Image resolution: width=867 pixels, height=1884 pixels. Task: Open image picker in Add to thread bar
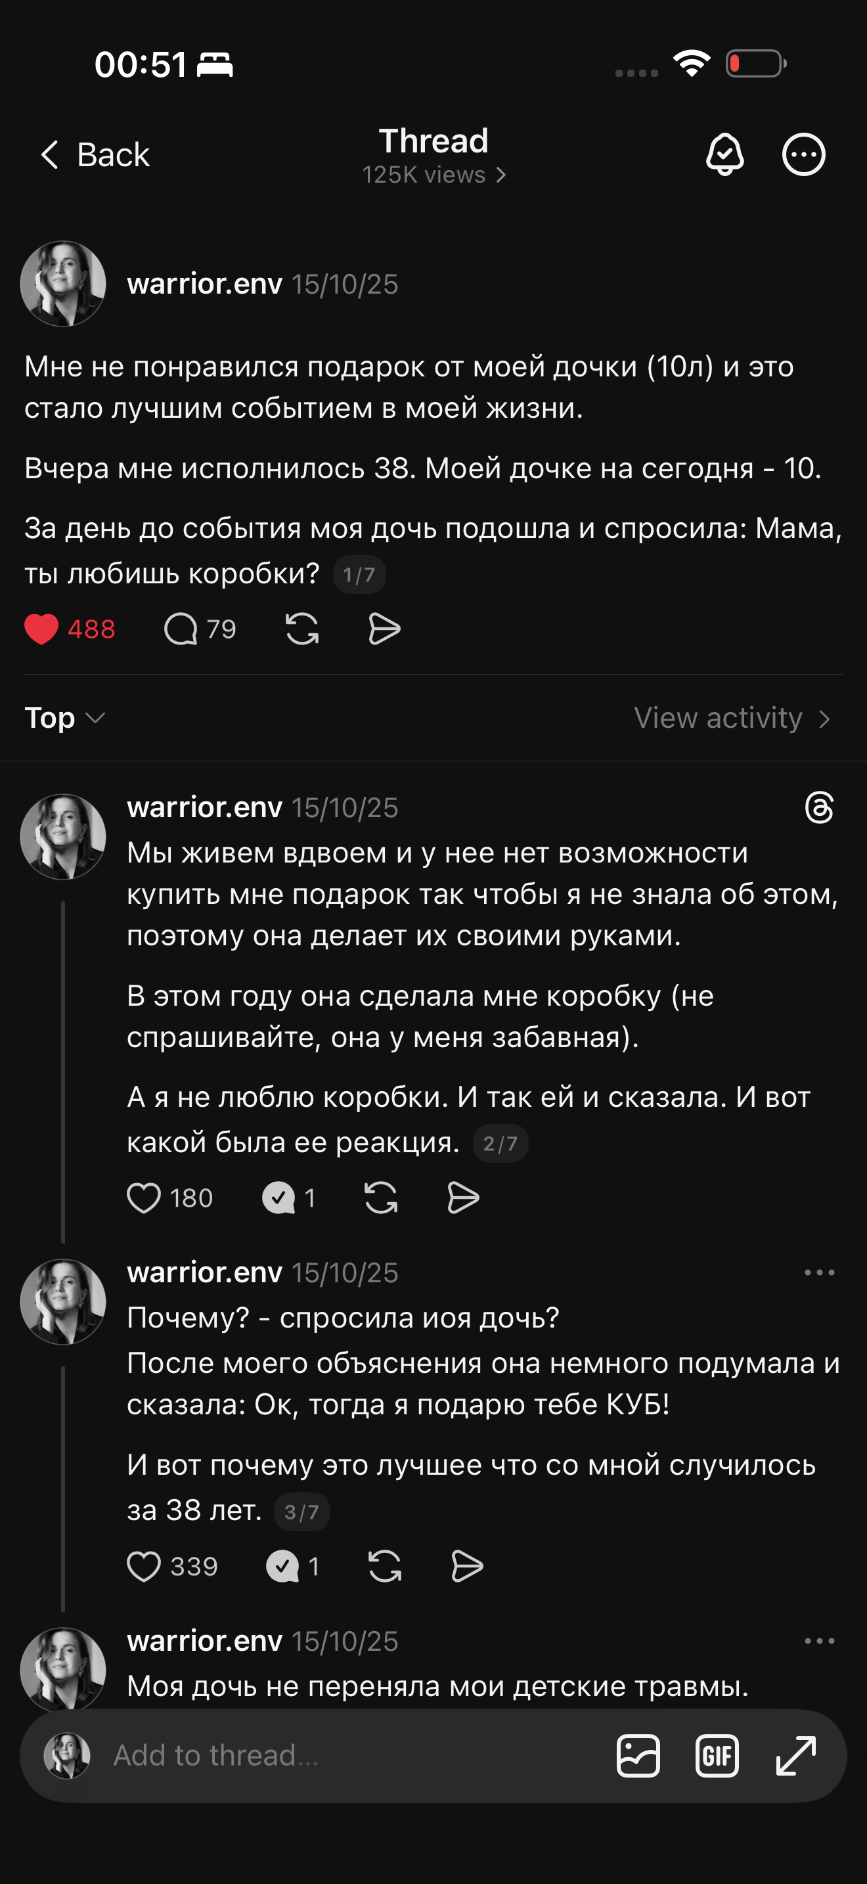click(638, 1755)
